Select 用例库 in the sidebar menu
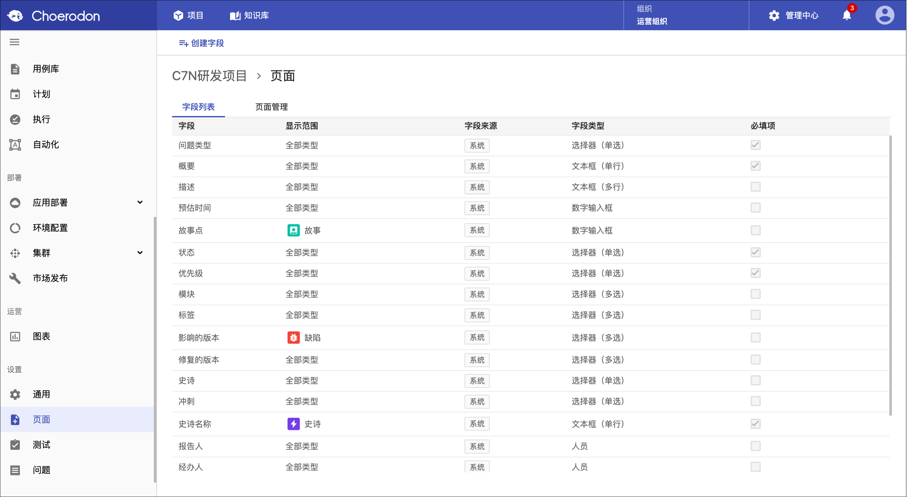Viewport: 907px width, 497px height. click(x=77, y=69)
